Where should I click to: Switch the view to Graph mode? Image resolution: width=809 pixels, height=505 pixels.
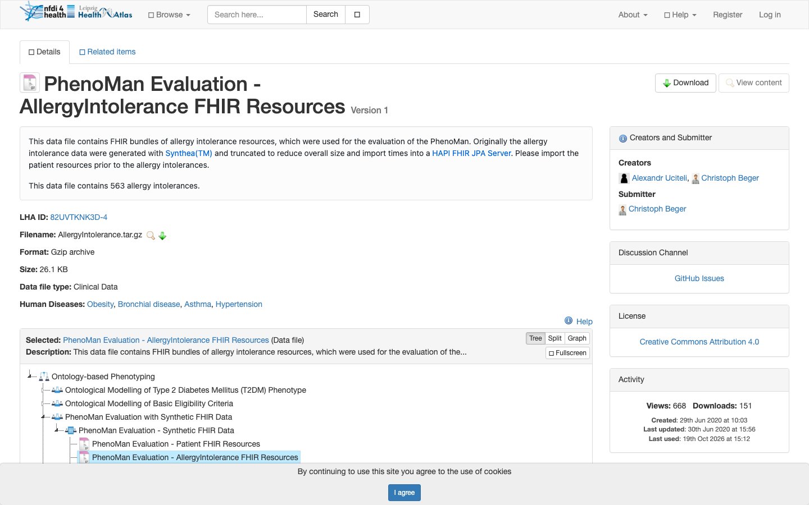click(577, 338)
